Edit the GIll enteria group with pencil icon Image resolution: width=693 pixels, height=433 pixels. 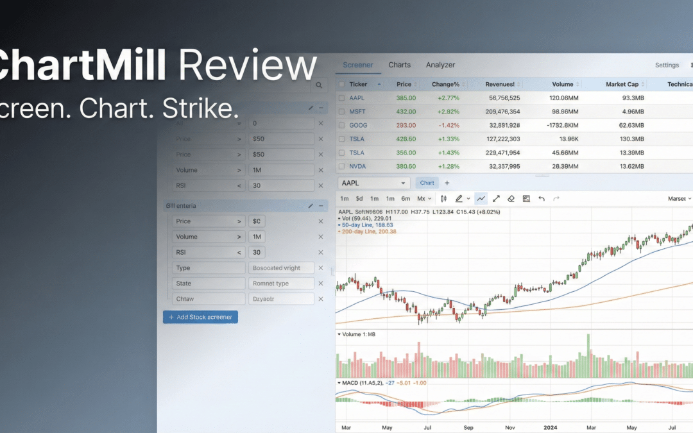coord(311,206)
